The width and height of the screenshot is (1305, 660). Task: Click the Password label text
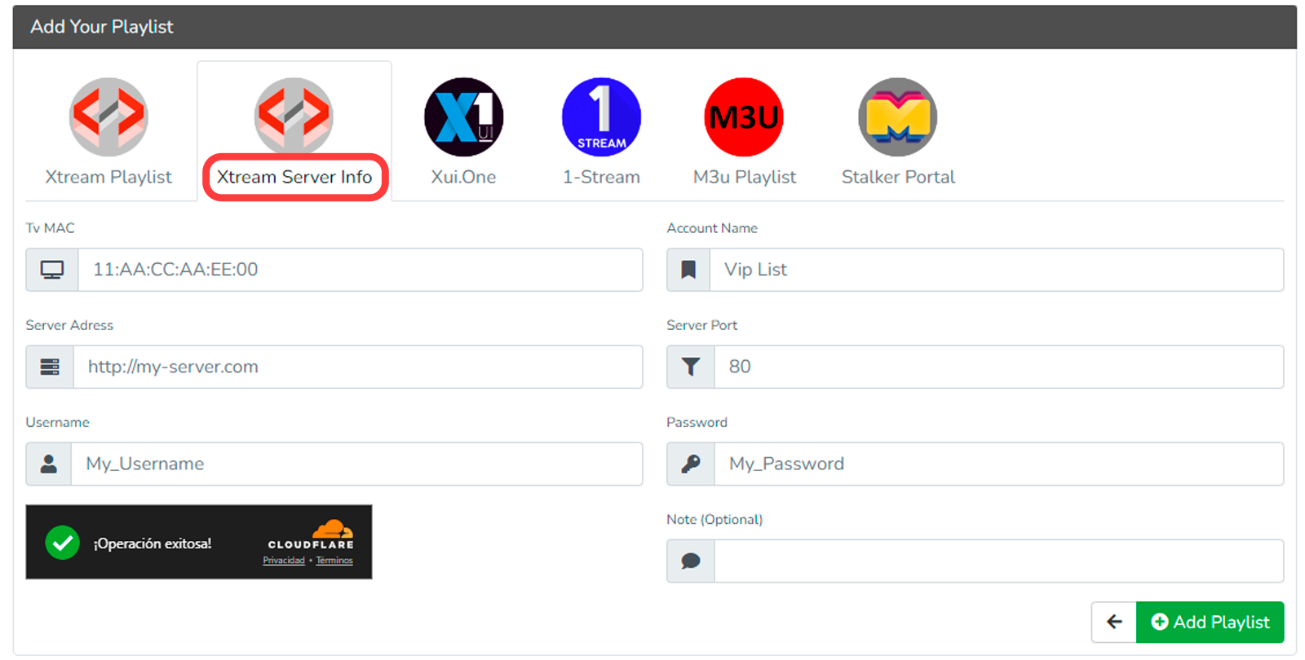[697, 422]
